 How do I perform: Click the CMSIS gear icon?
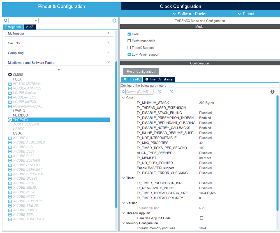10,75
